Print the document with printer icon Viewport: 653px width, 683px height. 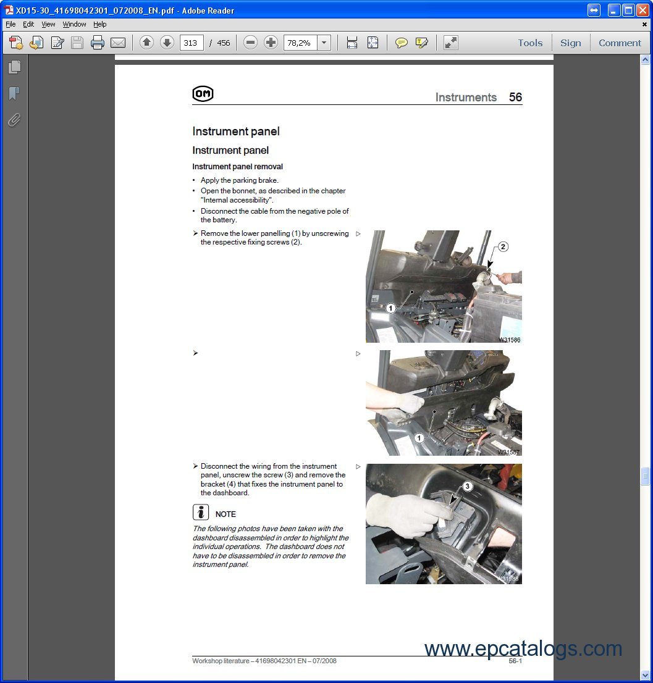(98, 43)
